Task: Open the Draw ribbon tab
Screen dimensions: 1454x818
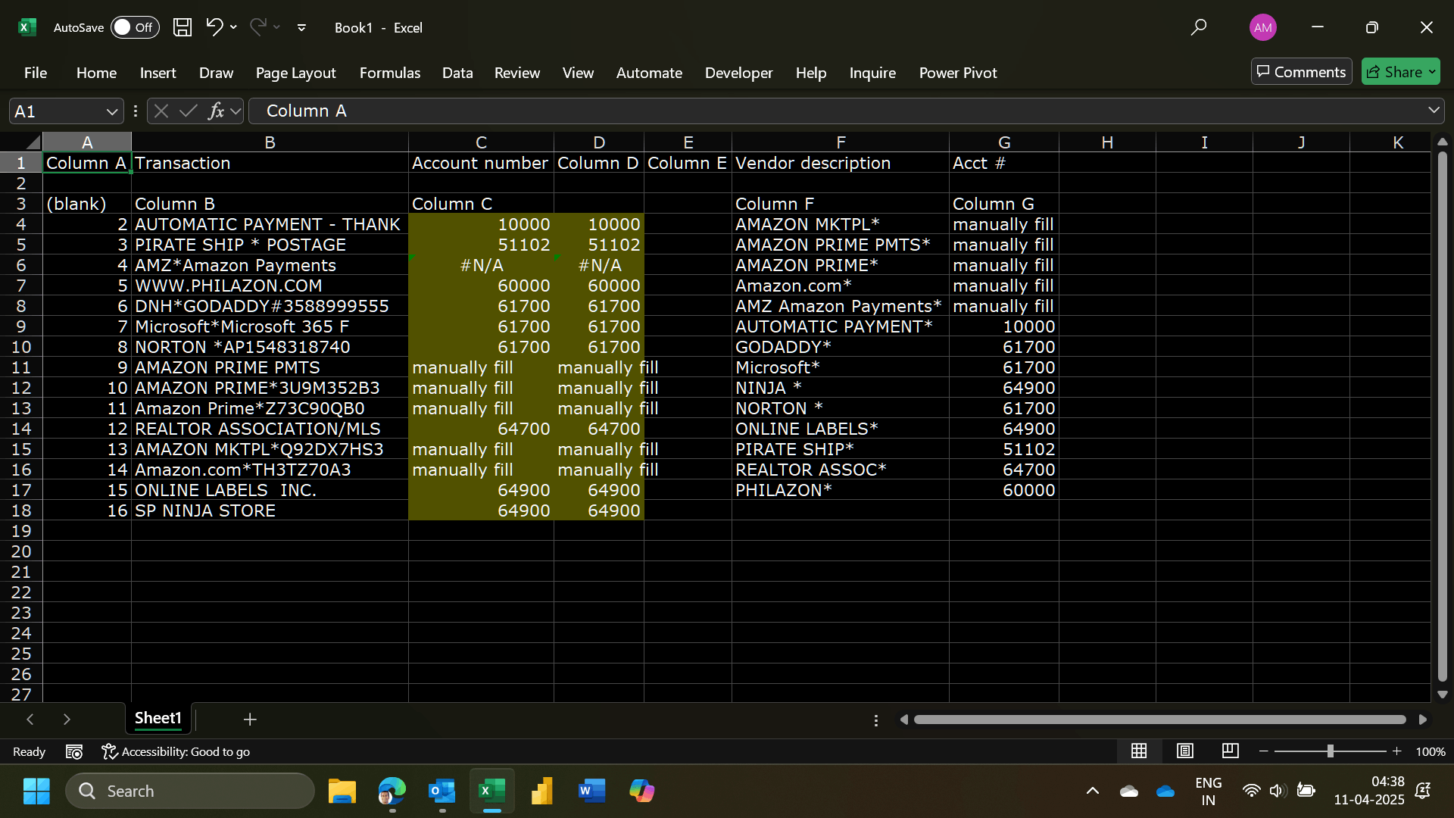Action: [216, 73]
